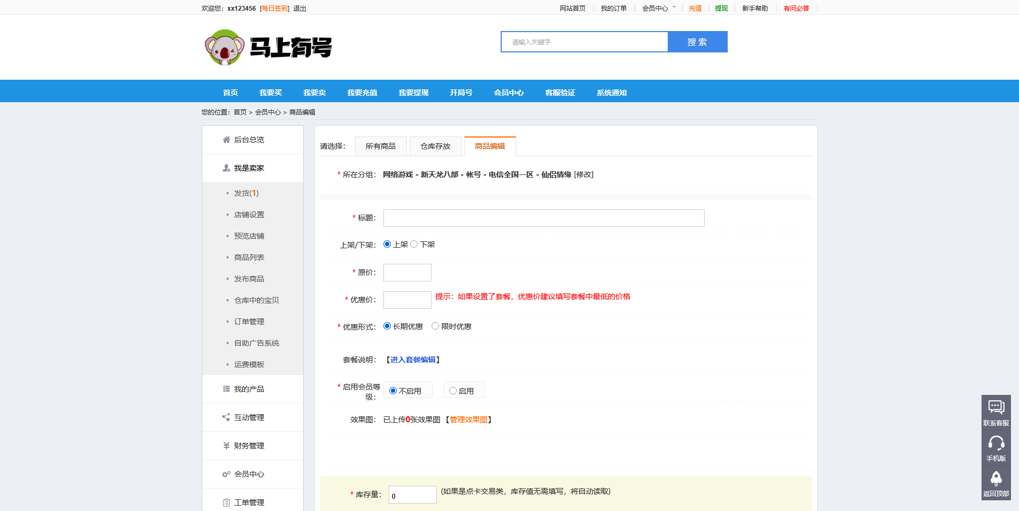The height and width of the screenshot is (511, 1019).
Task: Open 我要提现 navigation item
Action: pyautogui.click(x=414, y=93)
